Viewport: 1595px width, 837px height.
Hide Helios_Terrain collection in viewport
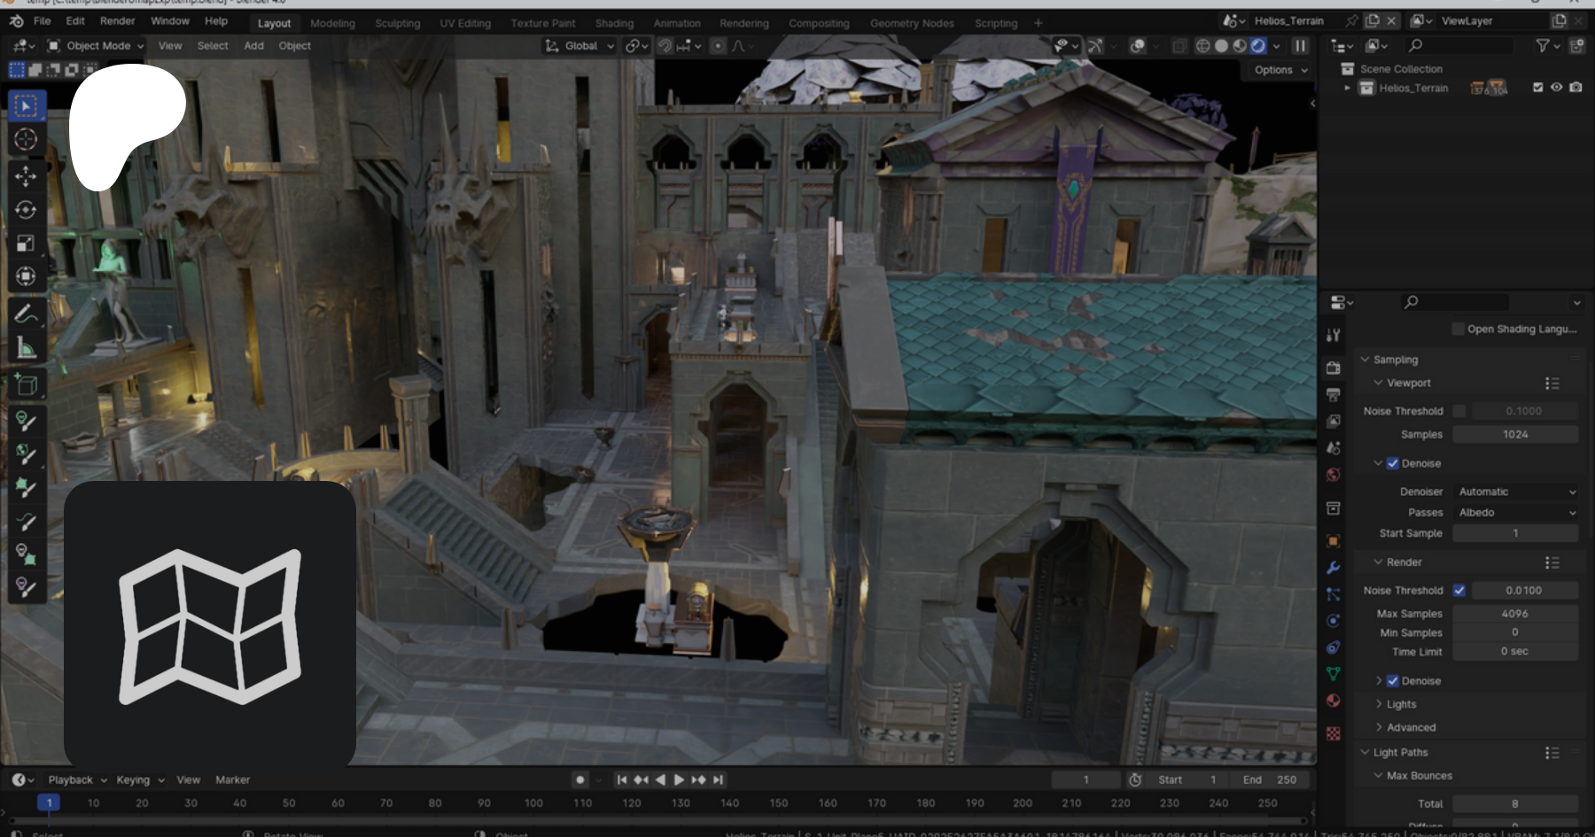pos(1556,88)
